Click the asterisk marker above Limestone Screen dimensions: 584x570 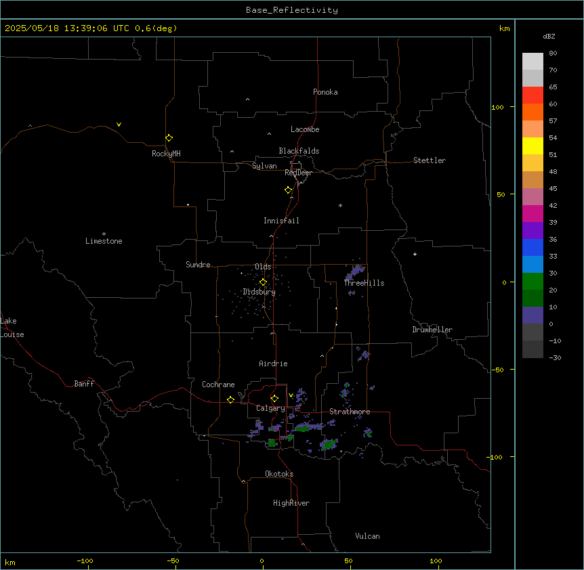104,234
